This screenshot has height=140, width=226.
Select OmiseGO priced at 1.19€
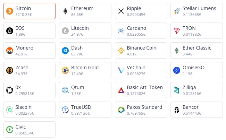(196, 70)
